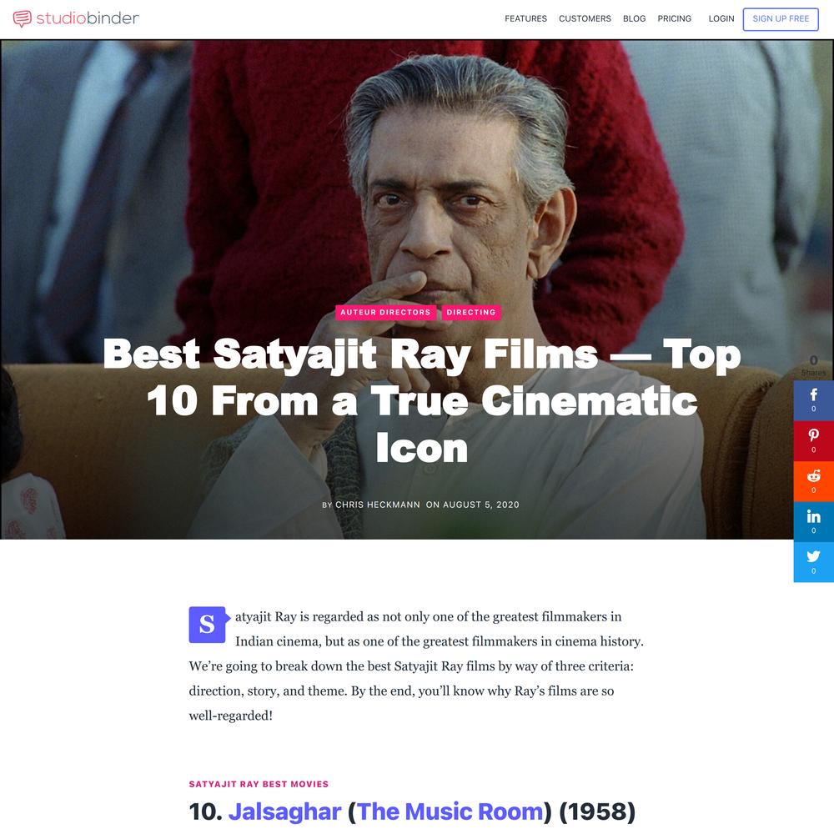Click the total shares count
The image size is (834, 834).
pos(813,365)
